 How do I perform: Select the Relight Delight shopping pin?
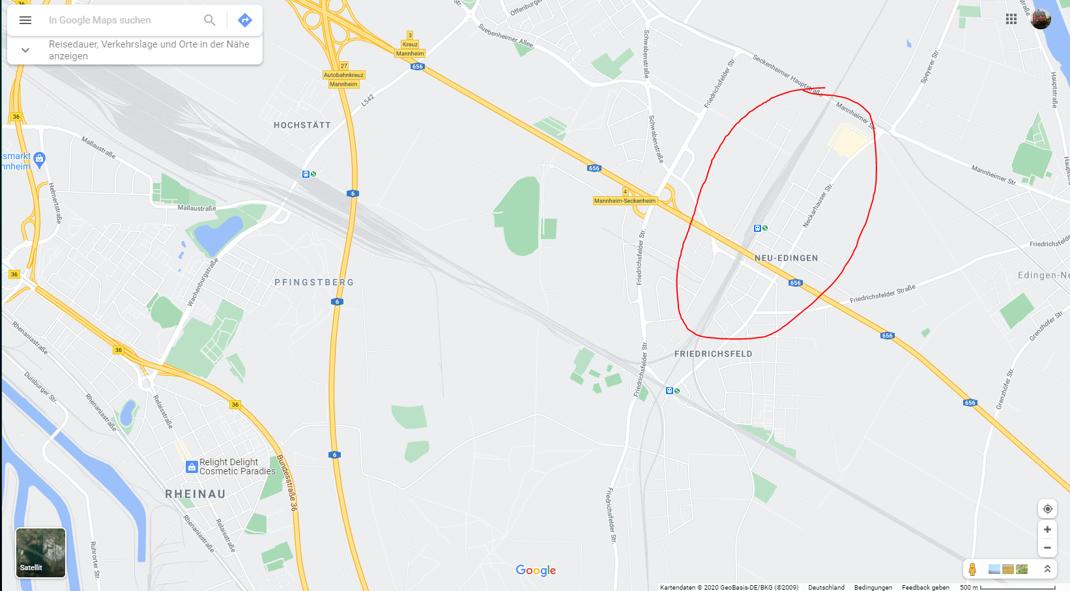point(192,467)
